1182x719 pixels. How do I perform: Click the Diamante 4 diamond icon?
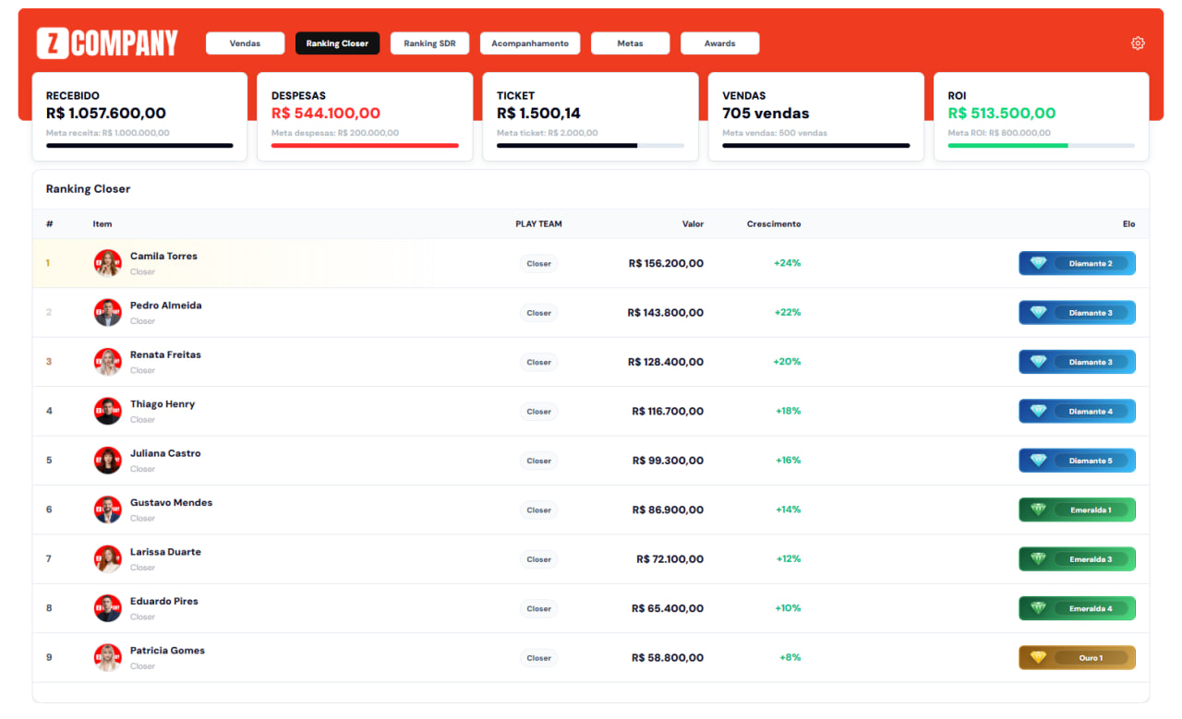pyautogui.click(x=1038, y=411)
